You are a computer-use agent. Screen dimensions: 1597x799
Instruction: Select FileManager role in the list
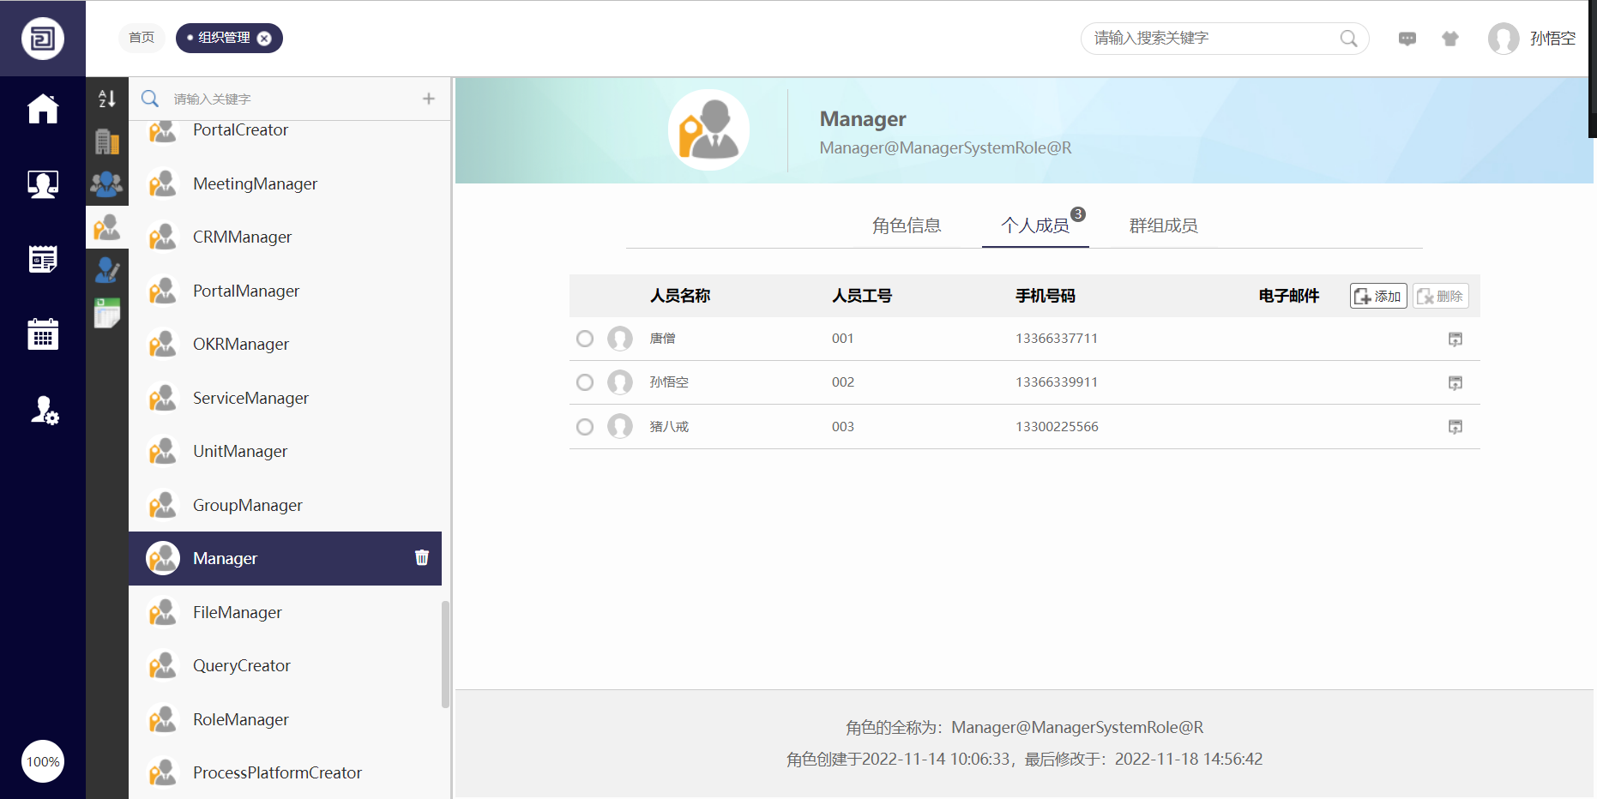[238, 612]
